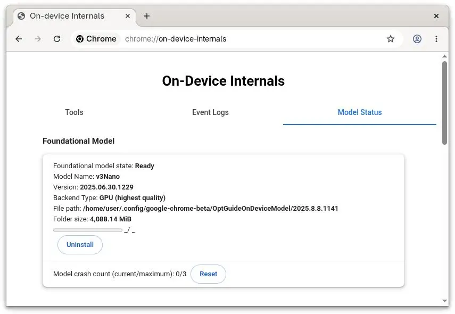The width and height of the screenshot is (455, 314).
Task: Click the model name v3Nano
Action: tap(107, 177)
